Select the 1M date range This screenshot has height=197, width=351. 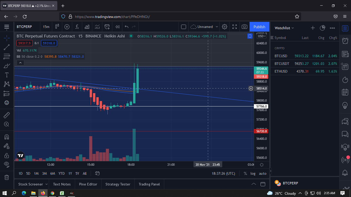pos(36,173)
